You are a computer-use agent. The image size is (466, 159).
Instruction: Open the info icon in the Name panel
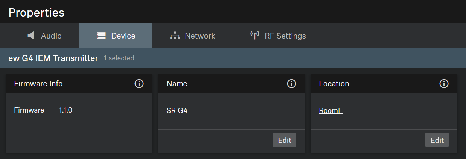tap(291, 84)
